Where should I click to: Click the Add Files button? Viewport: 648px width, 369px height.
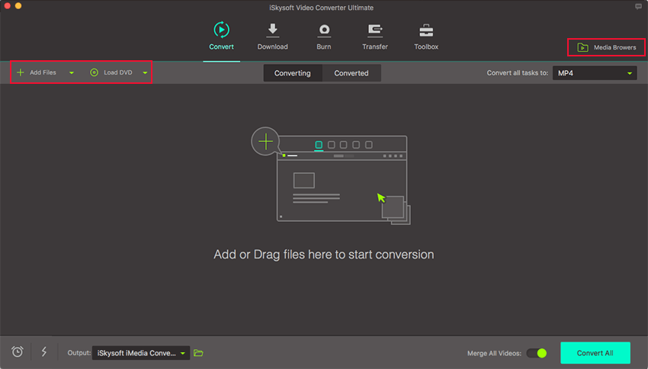click(37, 73)
